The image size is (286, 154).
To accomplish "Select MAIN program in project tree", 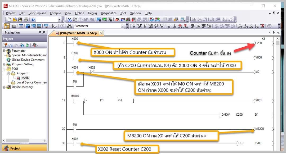I will (x=25, y=78).
